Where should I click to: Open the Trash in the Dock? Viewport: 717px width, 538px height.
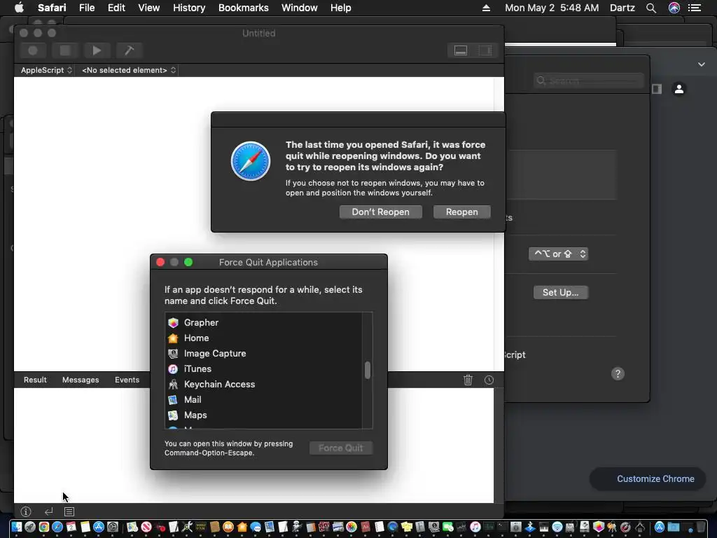(701, 527)
